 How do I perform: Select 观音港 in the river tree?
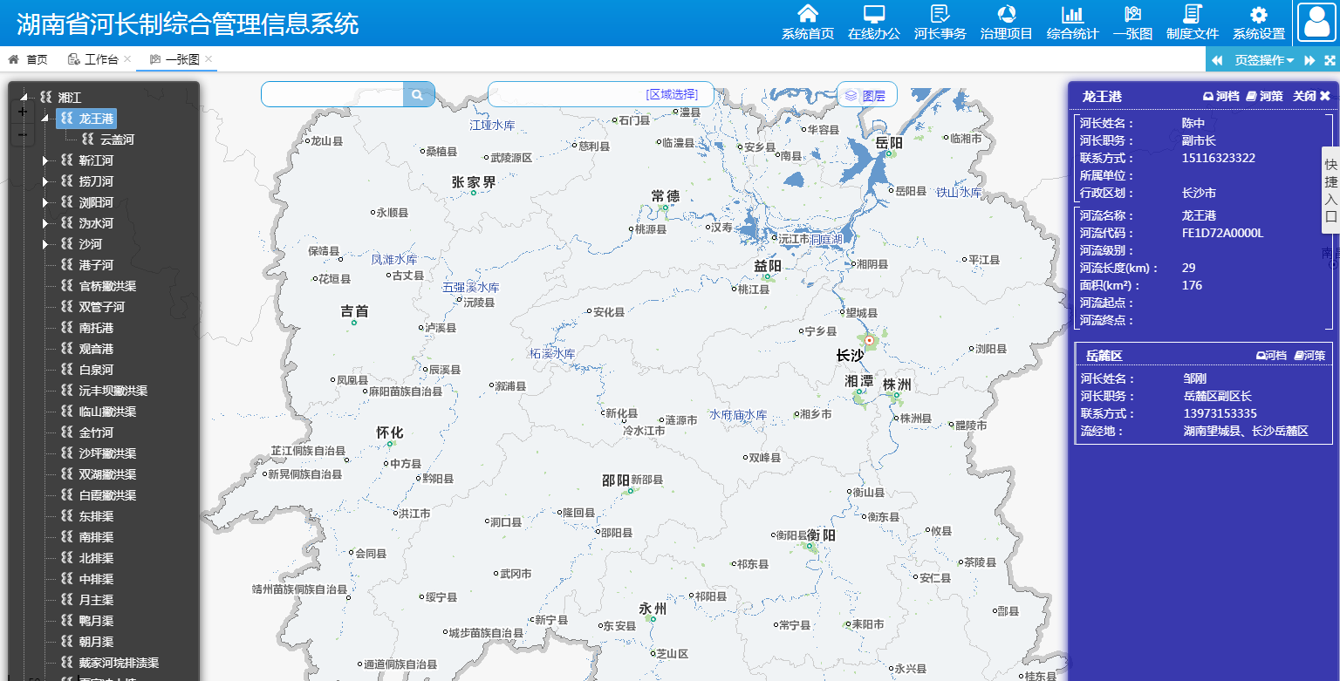pyautogui.click(x=96, y=349)
